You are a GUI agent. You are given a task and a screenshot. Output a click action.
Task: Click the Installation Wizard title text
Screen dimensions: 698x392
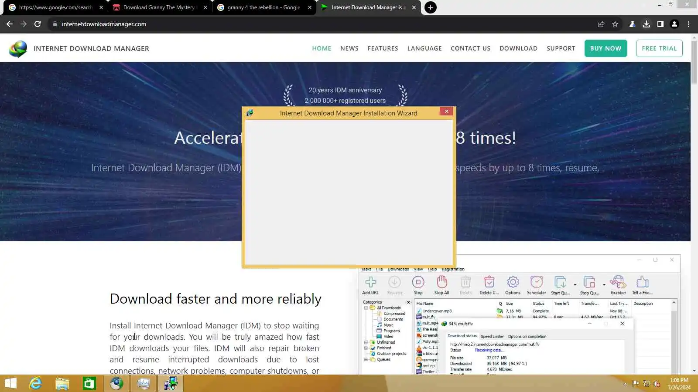click(349, 113)
